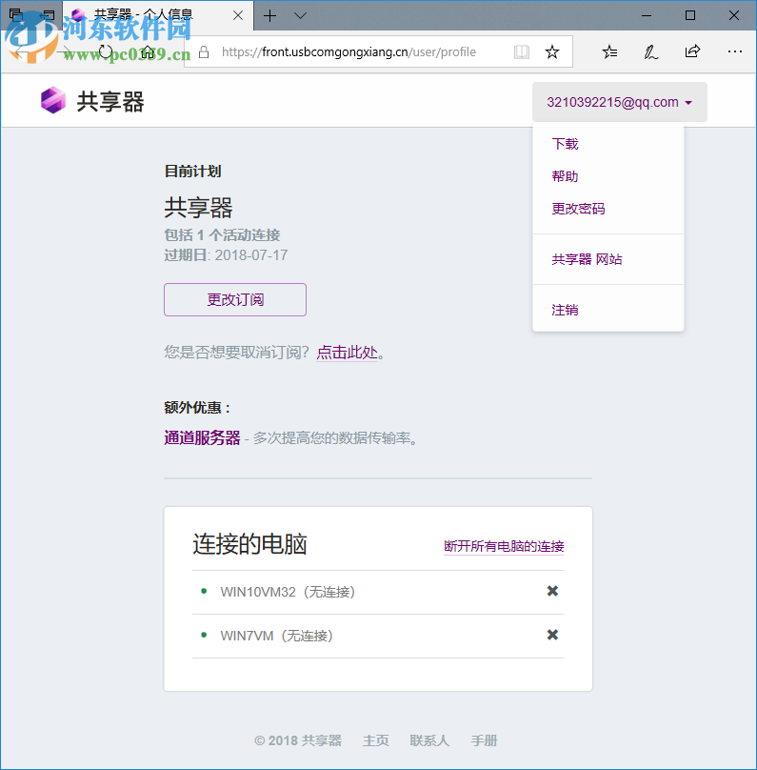The height and width of the screenshot is (770, 757).
Task: Click the 连接的电脑 heading
Action: click(x=249, y=543)
